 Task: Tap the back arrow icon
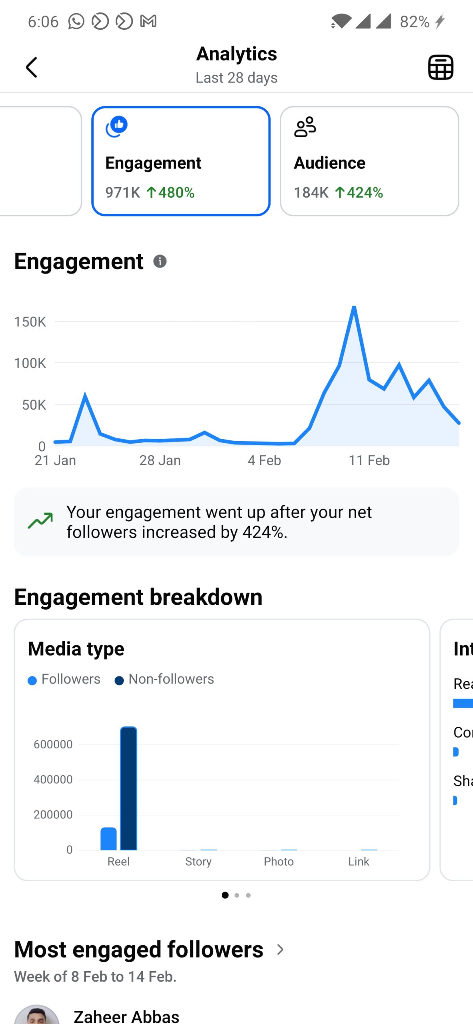[32, 67]
